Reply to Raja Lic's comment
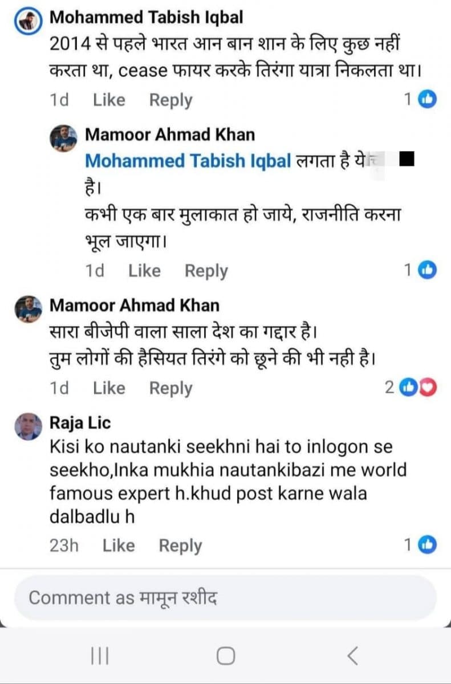This screenshot has width=451, height=684. click(x=180, y=545)
